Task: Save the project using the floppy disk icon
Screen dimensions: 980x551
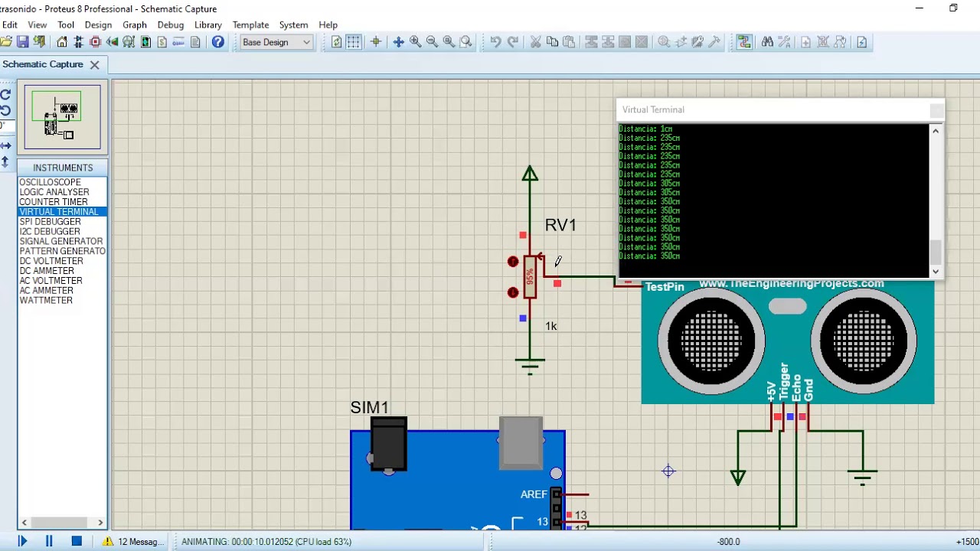Action: coord(23,42)
